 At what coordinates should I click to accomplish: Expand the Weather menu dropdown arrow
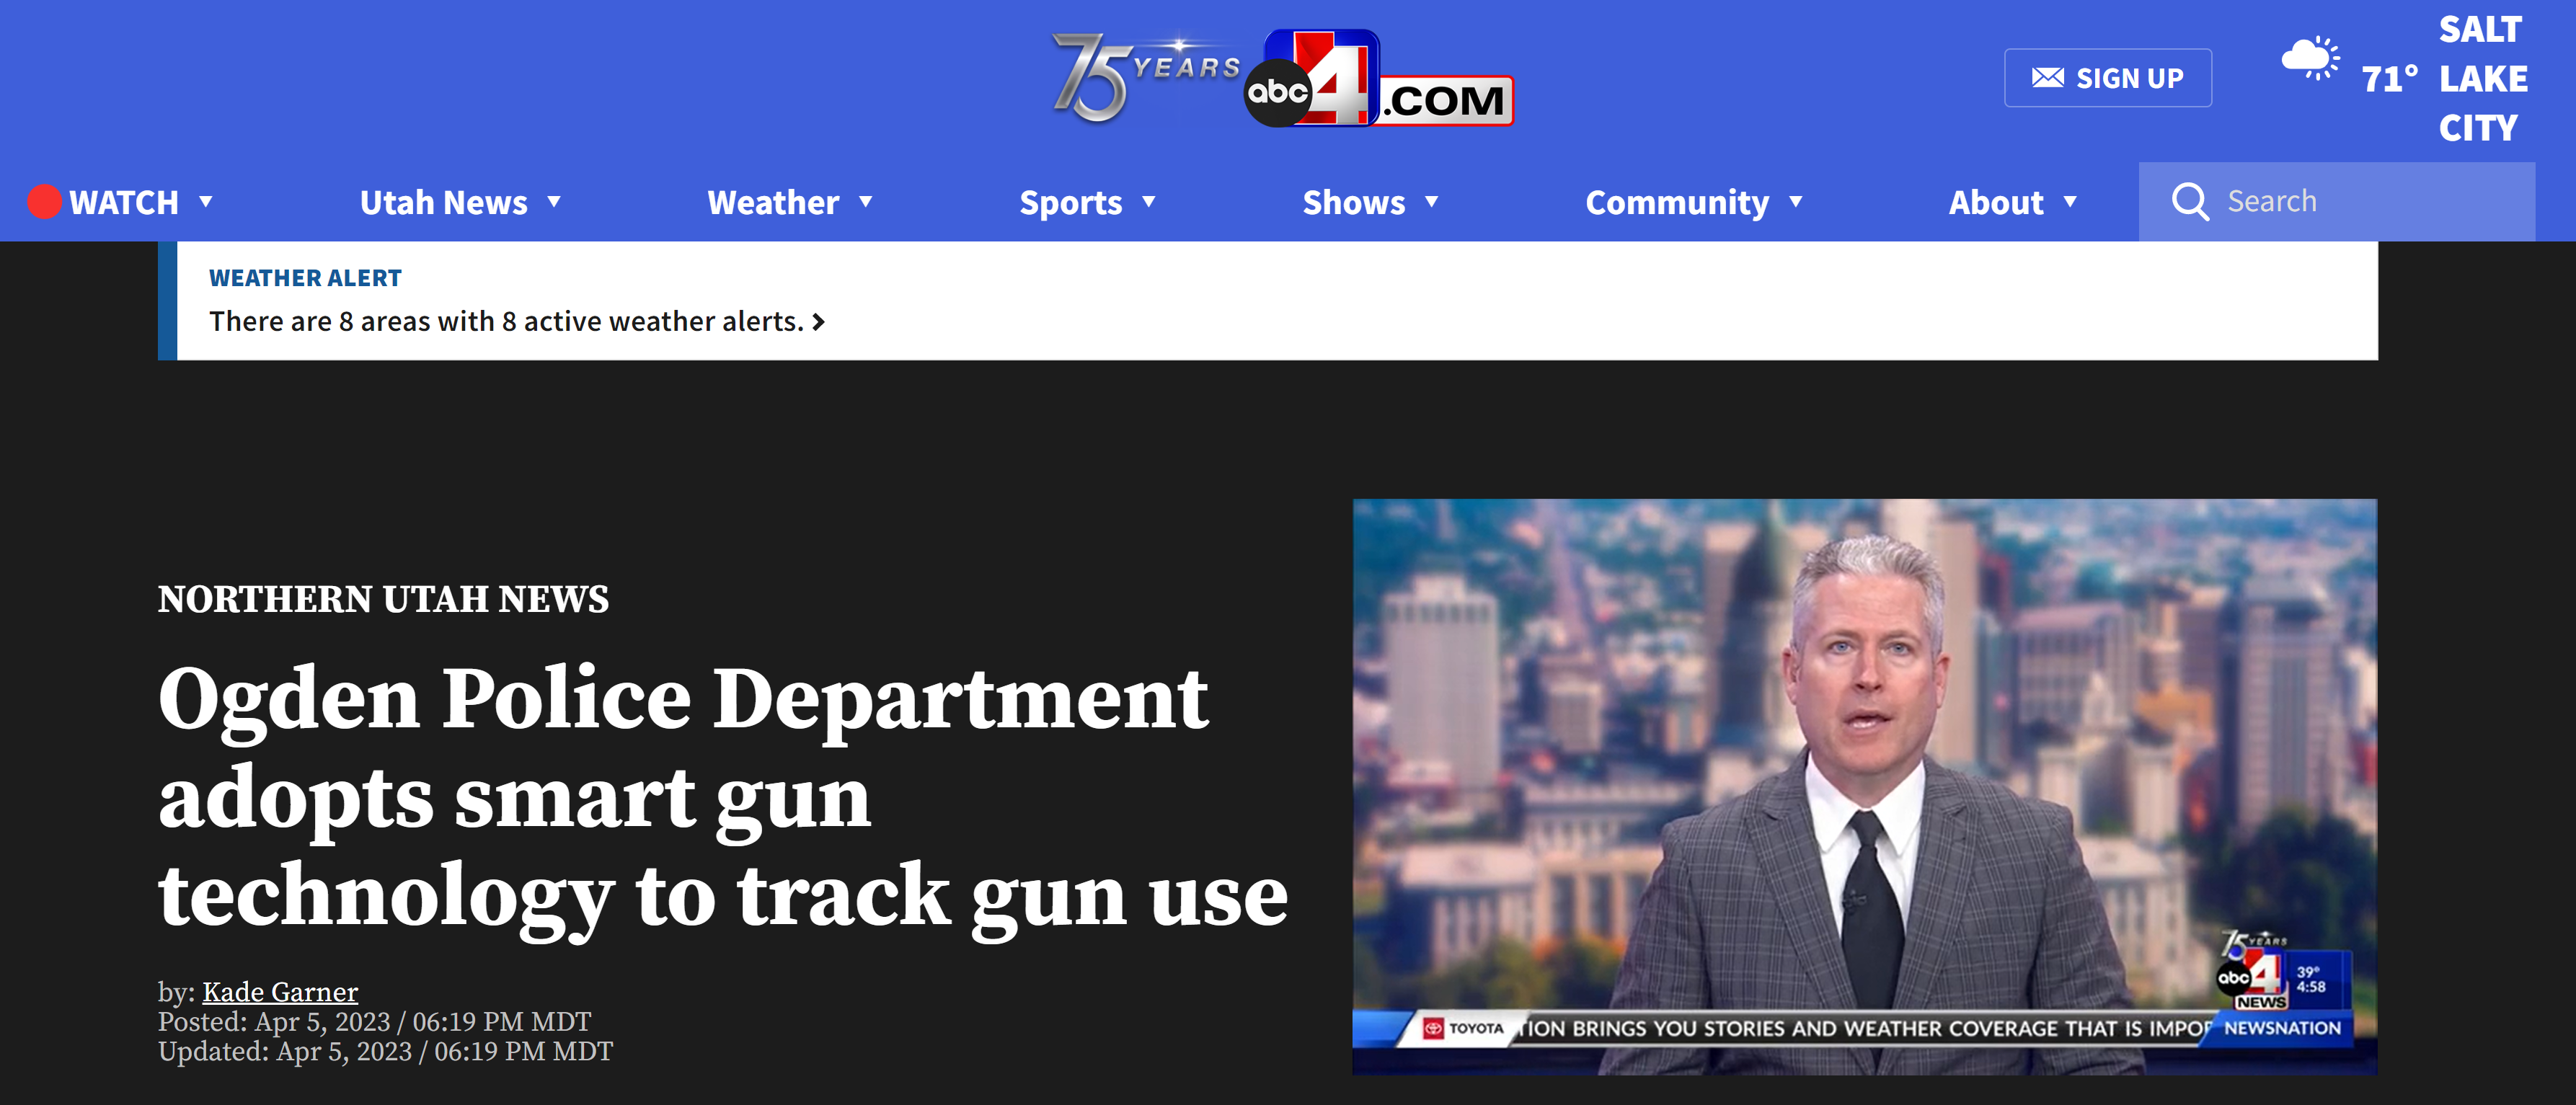(x=866, y=202)
